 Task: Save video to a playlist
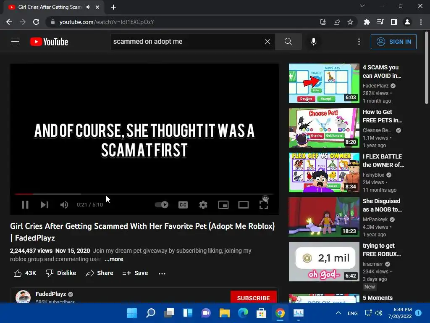pos(135,273)
